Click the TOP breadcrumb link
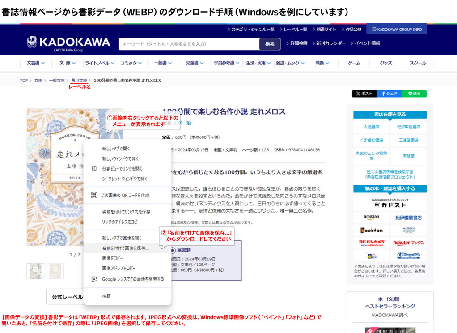The width and height of the screenshot is (457, 333). (24, 80)
